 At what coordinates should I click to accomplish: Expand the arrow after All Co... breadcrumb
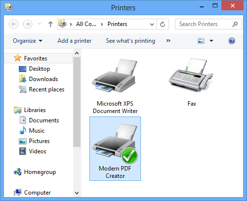click(102, 25)
